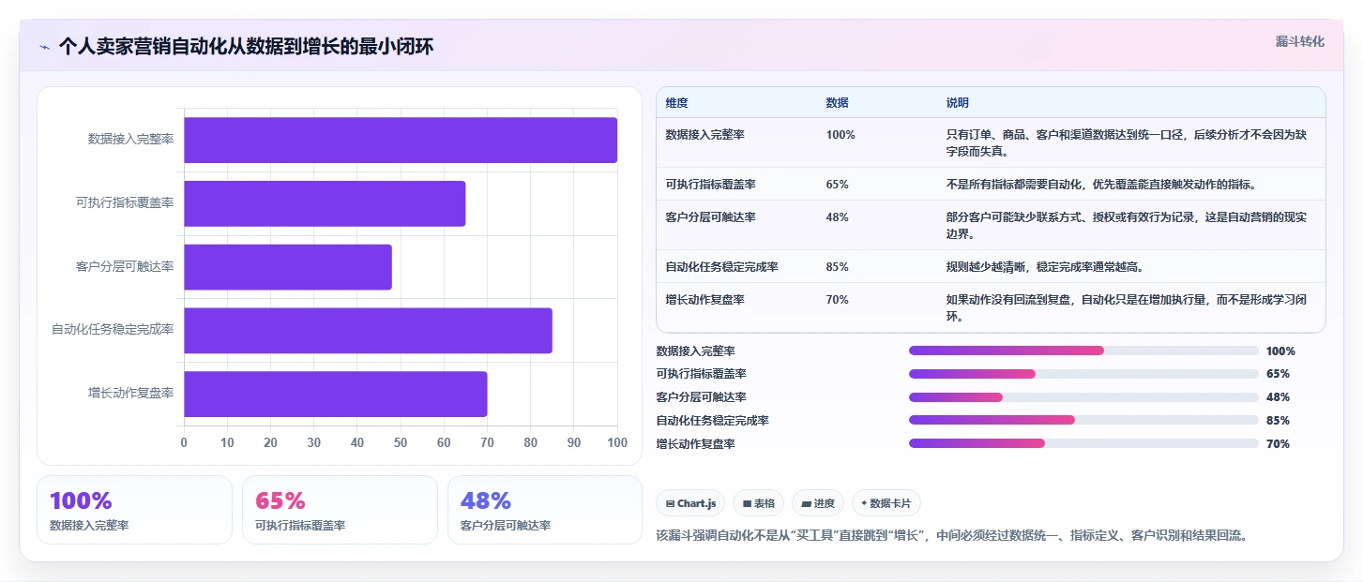Image resolution: width=1363 pixels, height=582 pixels.
Task: Click the footer note starting 该漏斗强调自动化
Action: [951, 536]
